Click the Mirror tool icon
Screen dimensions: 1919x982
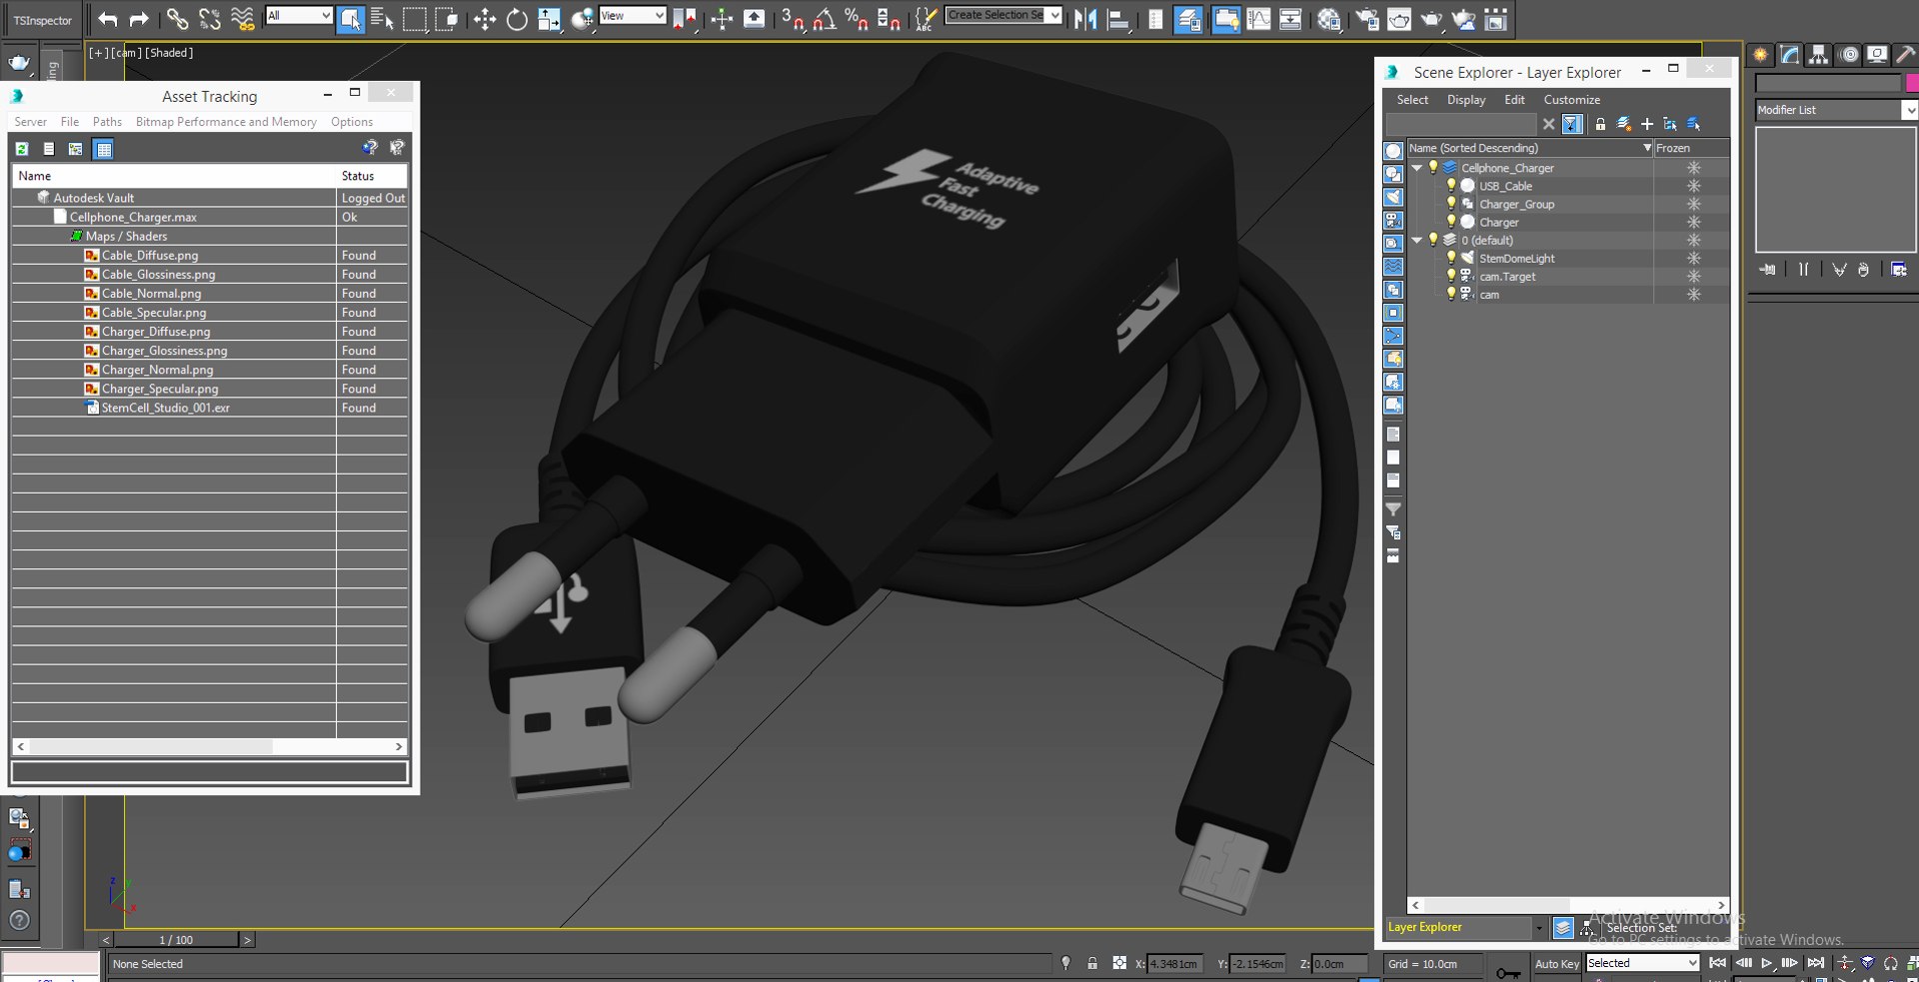(1085, 19)
